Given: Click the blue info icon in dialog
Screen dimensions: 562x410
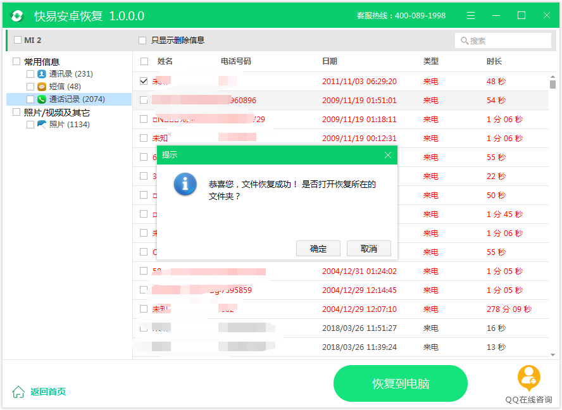Looking at the screenshot, I should [x=185, y=184].
